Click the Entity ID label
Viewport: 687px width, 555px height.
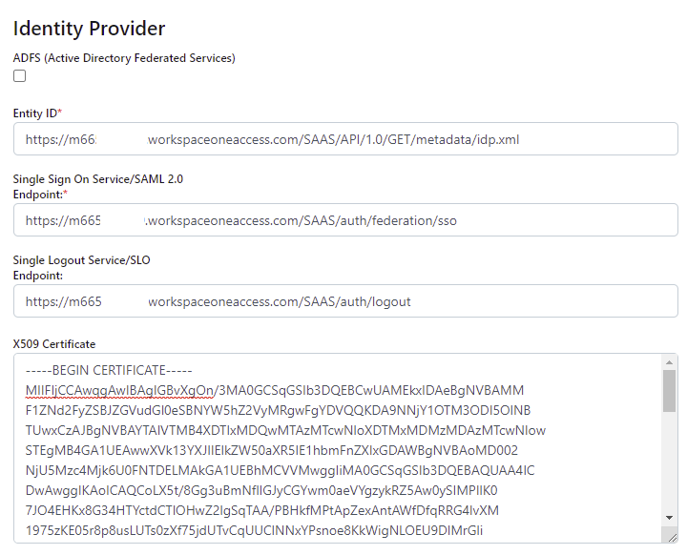(36, 113)
